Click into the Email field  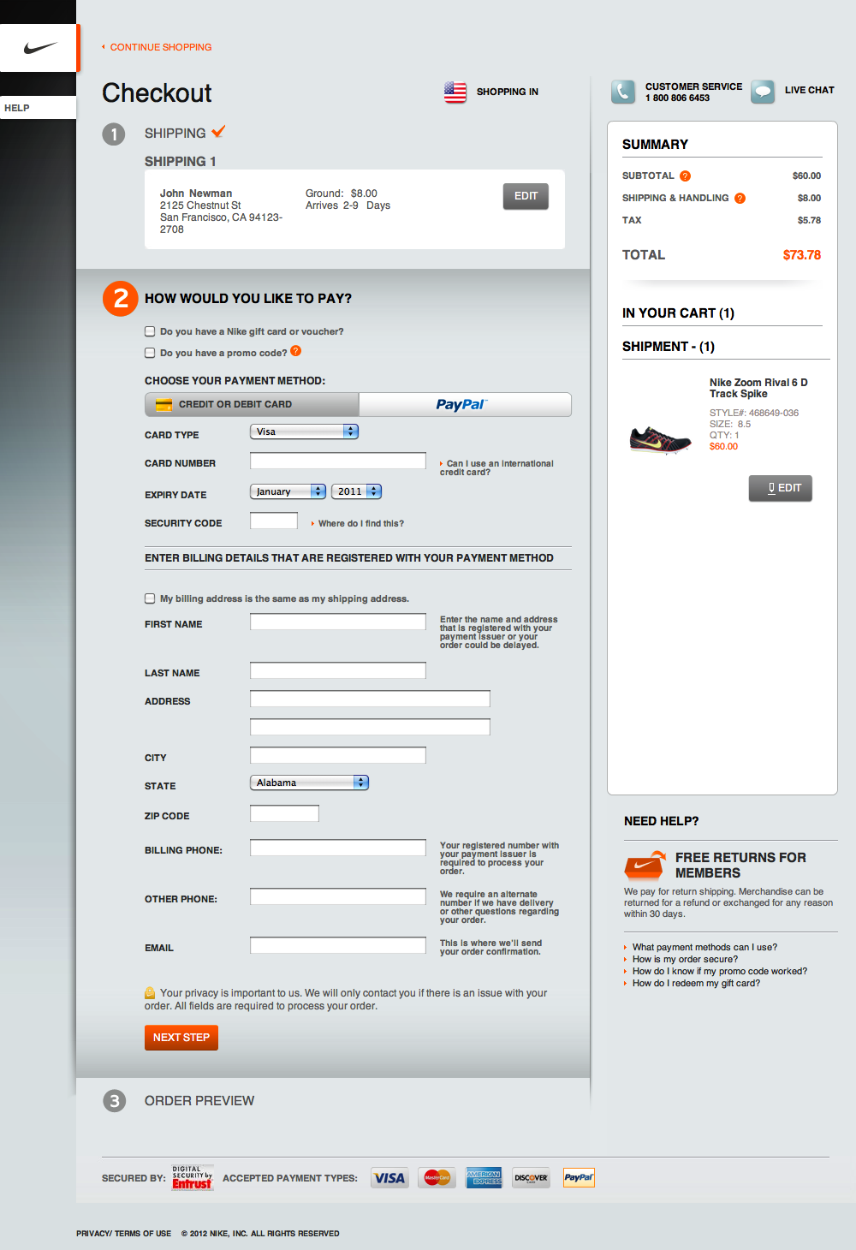(338, 945)
